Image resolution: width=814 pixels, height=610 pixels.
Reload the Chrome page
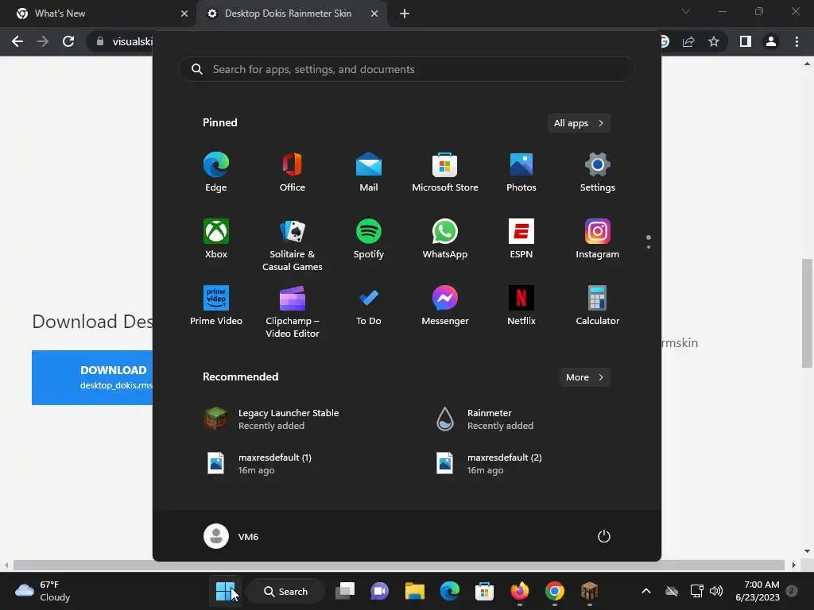pos(68,41)
